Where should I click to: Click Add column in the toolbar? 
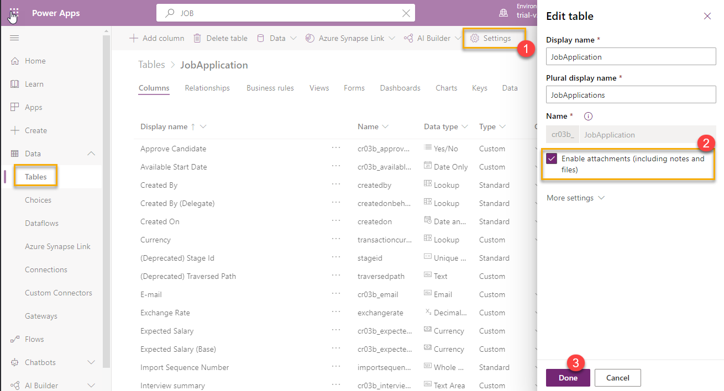click(156, 38)
